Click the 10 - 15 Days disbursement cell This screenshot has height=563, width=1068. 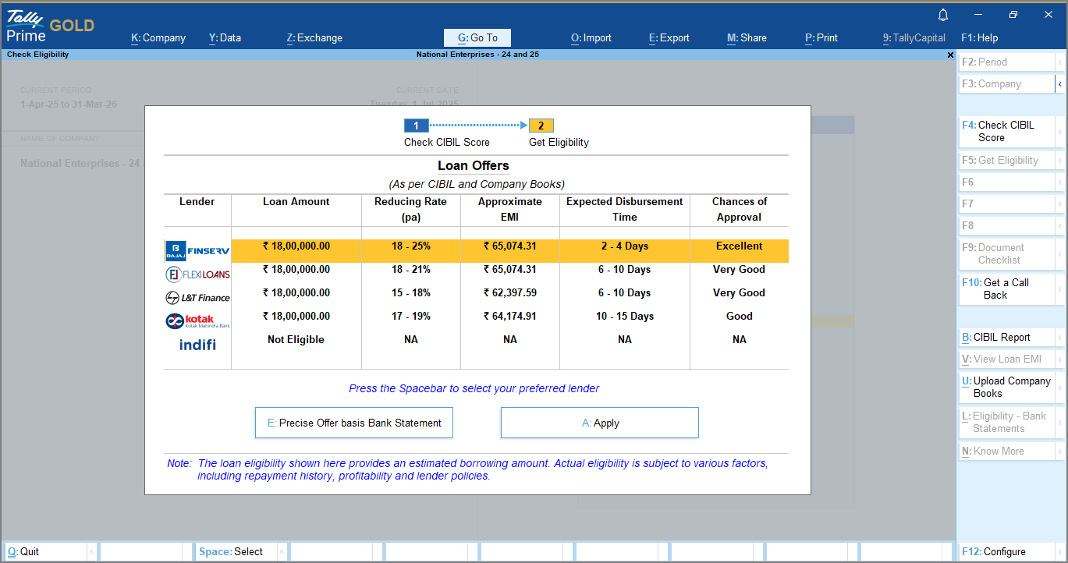[x=625, y=316]
